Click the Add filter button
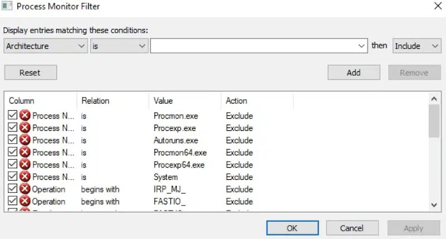Screen dimensions: 446x239 [x=353, y=72]
